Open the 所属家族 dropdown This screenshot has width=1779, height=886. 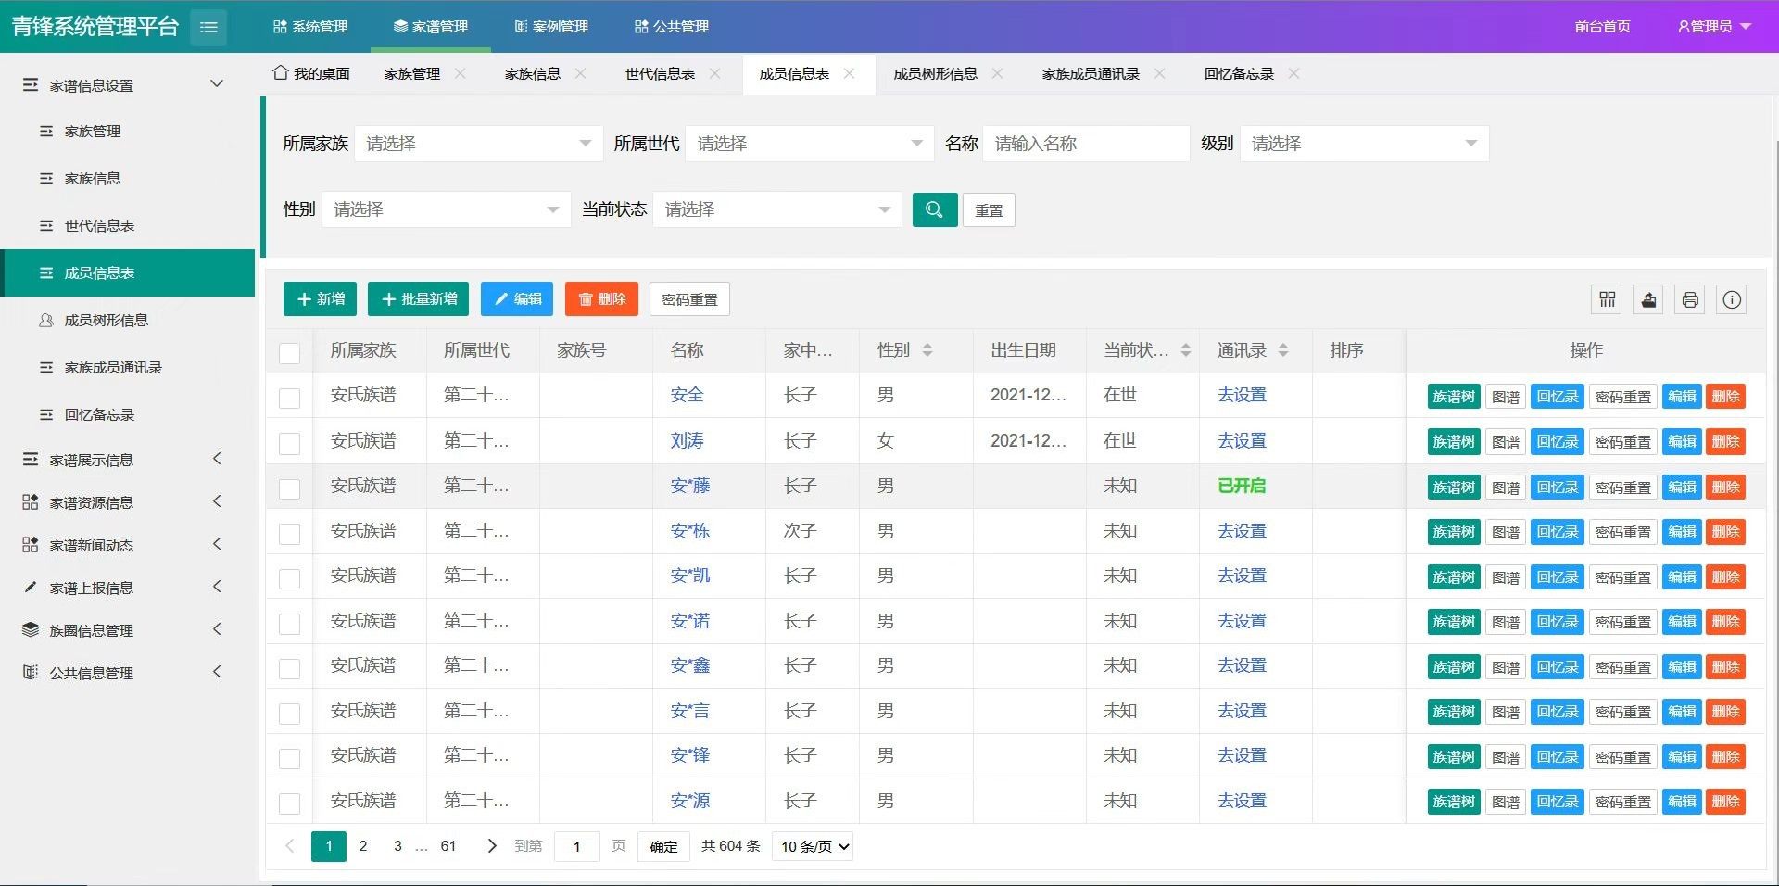tap(478, 144)
